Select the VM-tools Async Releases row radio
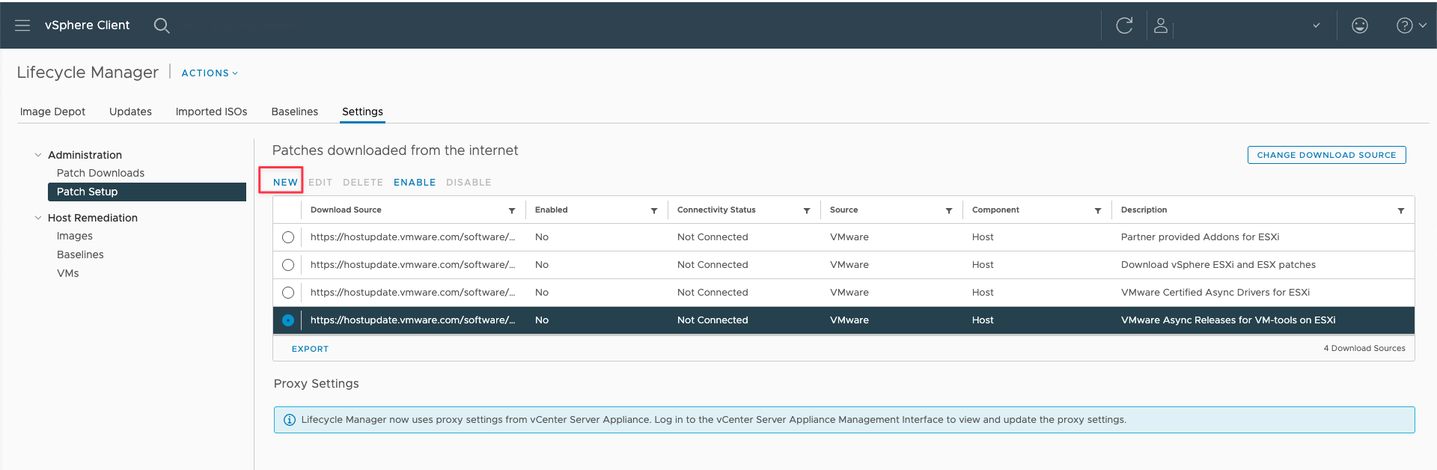This screenshot has width=1437, height=470. coord(288,320)
